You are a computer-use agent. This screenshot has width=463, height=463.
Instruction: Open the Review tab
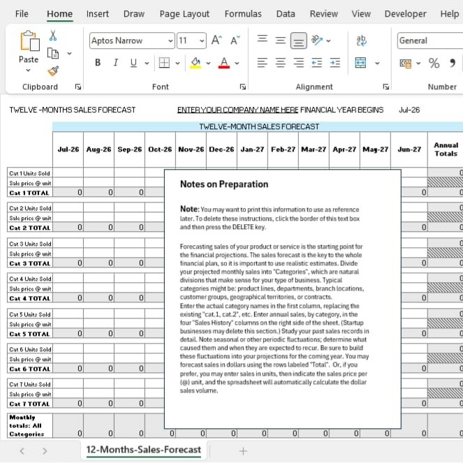(323, 14)
